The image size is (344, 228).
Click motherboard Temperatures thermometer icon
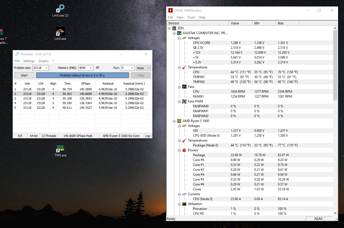coord(184,67)
